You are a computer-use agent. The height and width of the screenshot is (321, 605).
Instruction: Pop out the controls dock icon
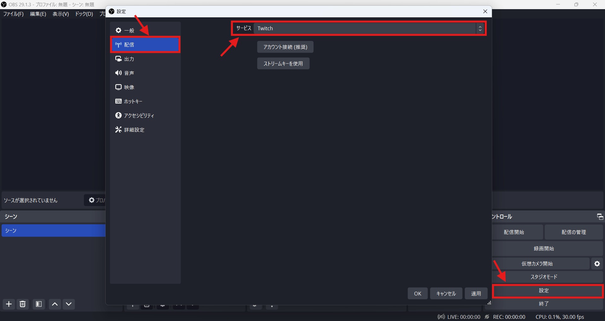point(600,217)
